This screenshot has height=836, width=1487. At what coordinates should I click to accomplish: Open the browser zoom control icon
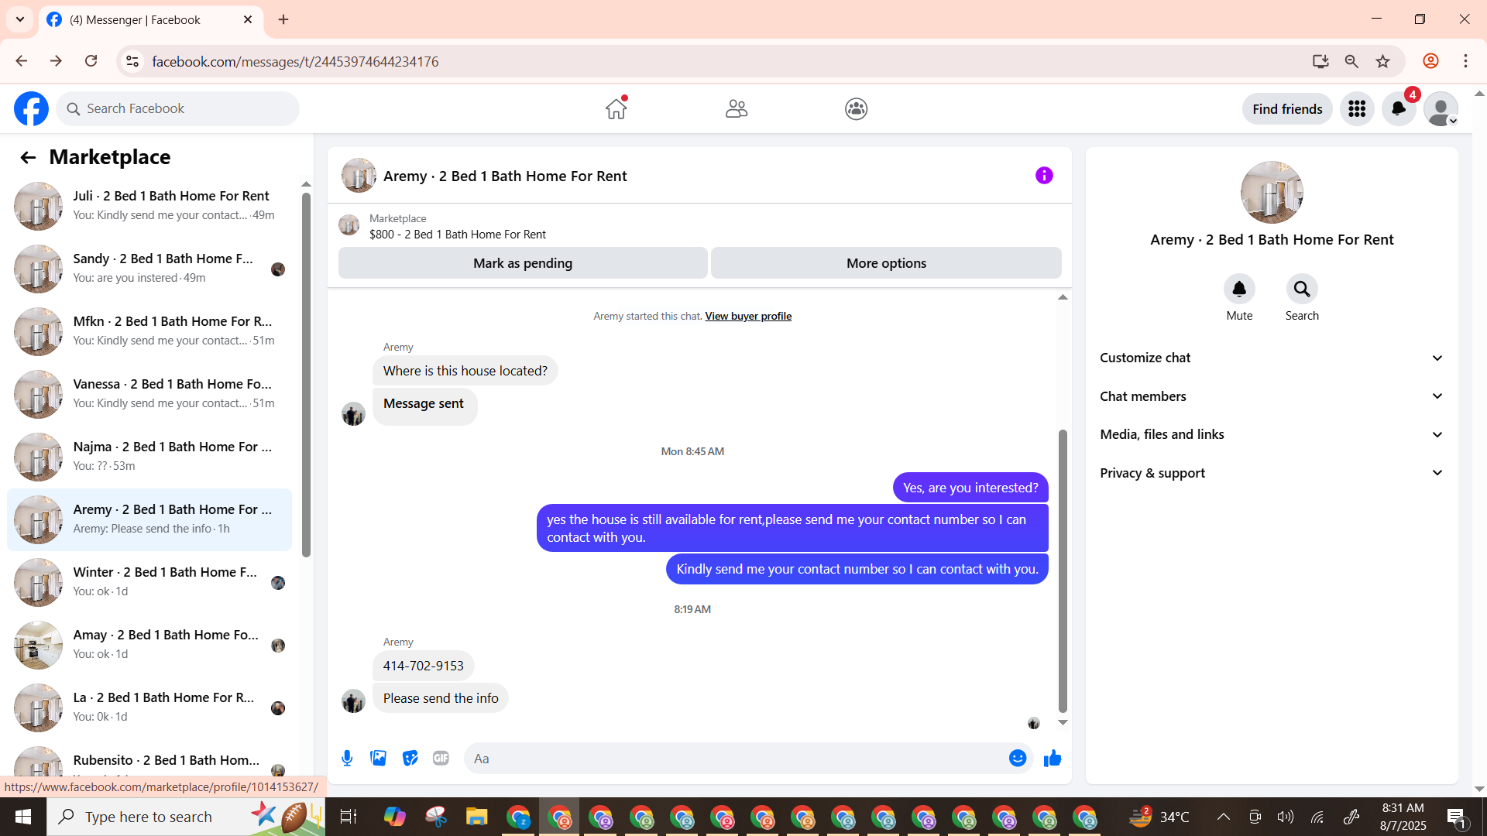tap(1351, 61)
